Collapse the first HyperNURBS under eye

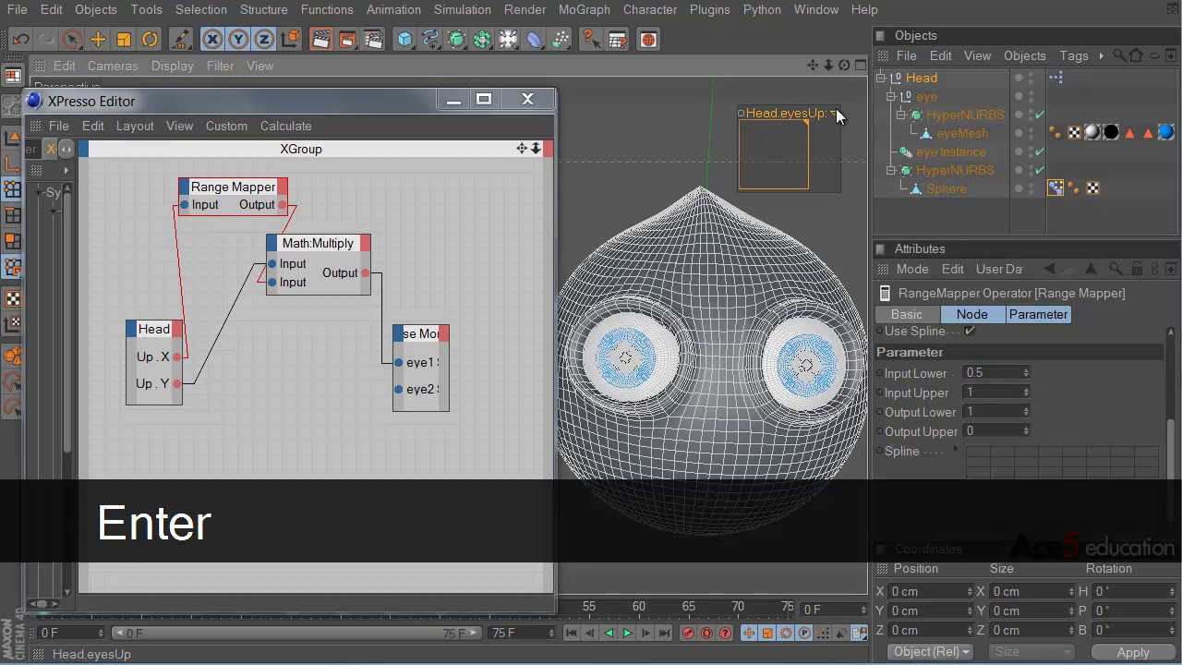pos(900,115)
